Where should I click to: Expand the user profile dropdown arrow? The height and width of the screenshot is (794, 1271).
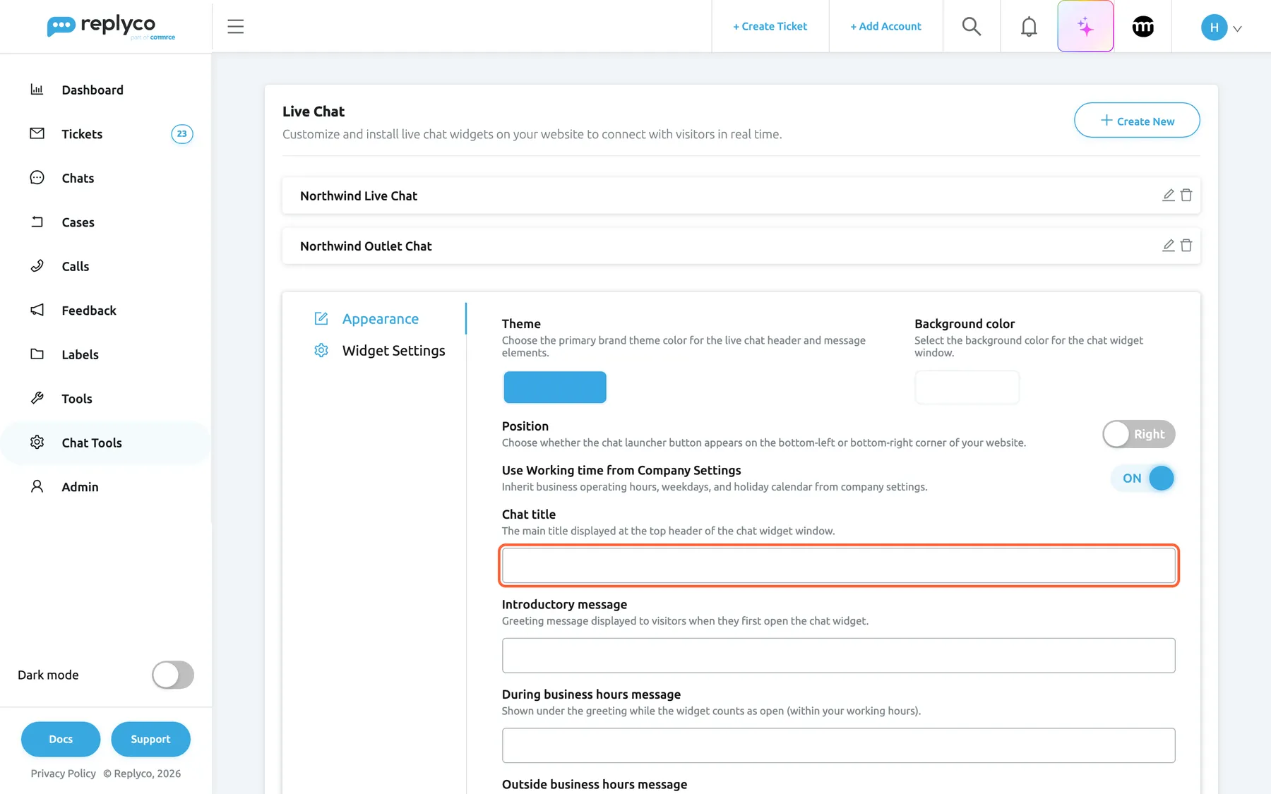click(1237, 28)
